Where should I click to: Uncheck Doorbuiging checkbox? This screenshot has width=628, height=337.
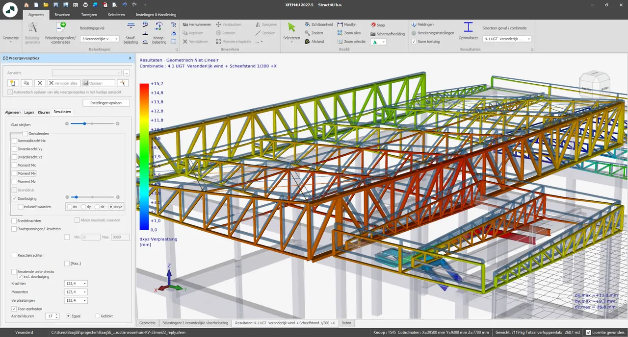click(x=14, y=198)
